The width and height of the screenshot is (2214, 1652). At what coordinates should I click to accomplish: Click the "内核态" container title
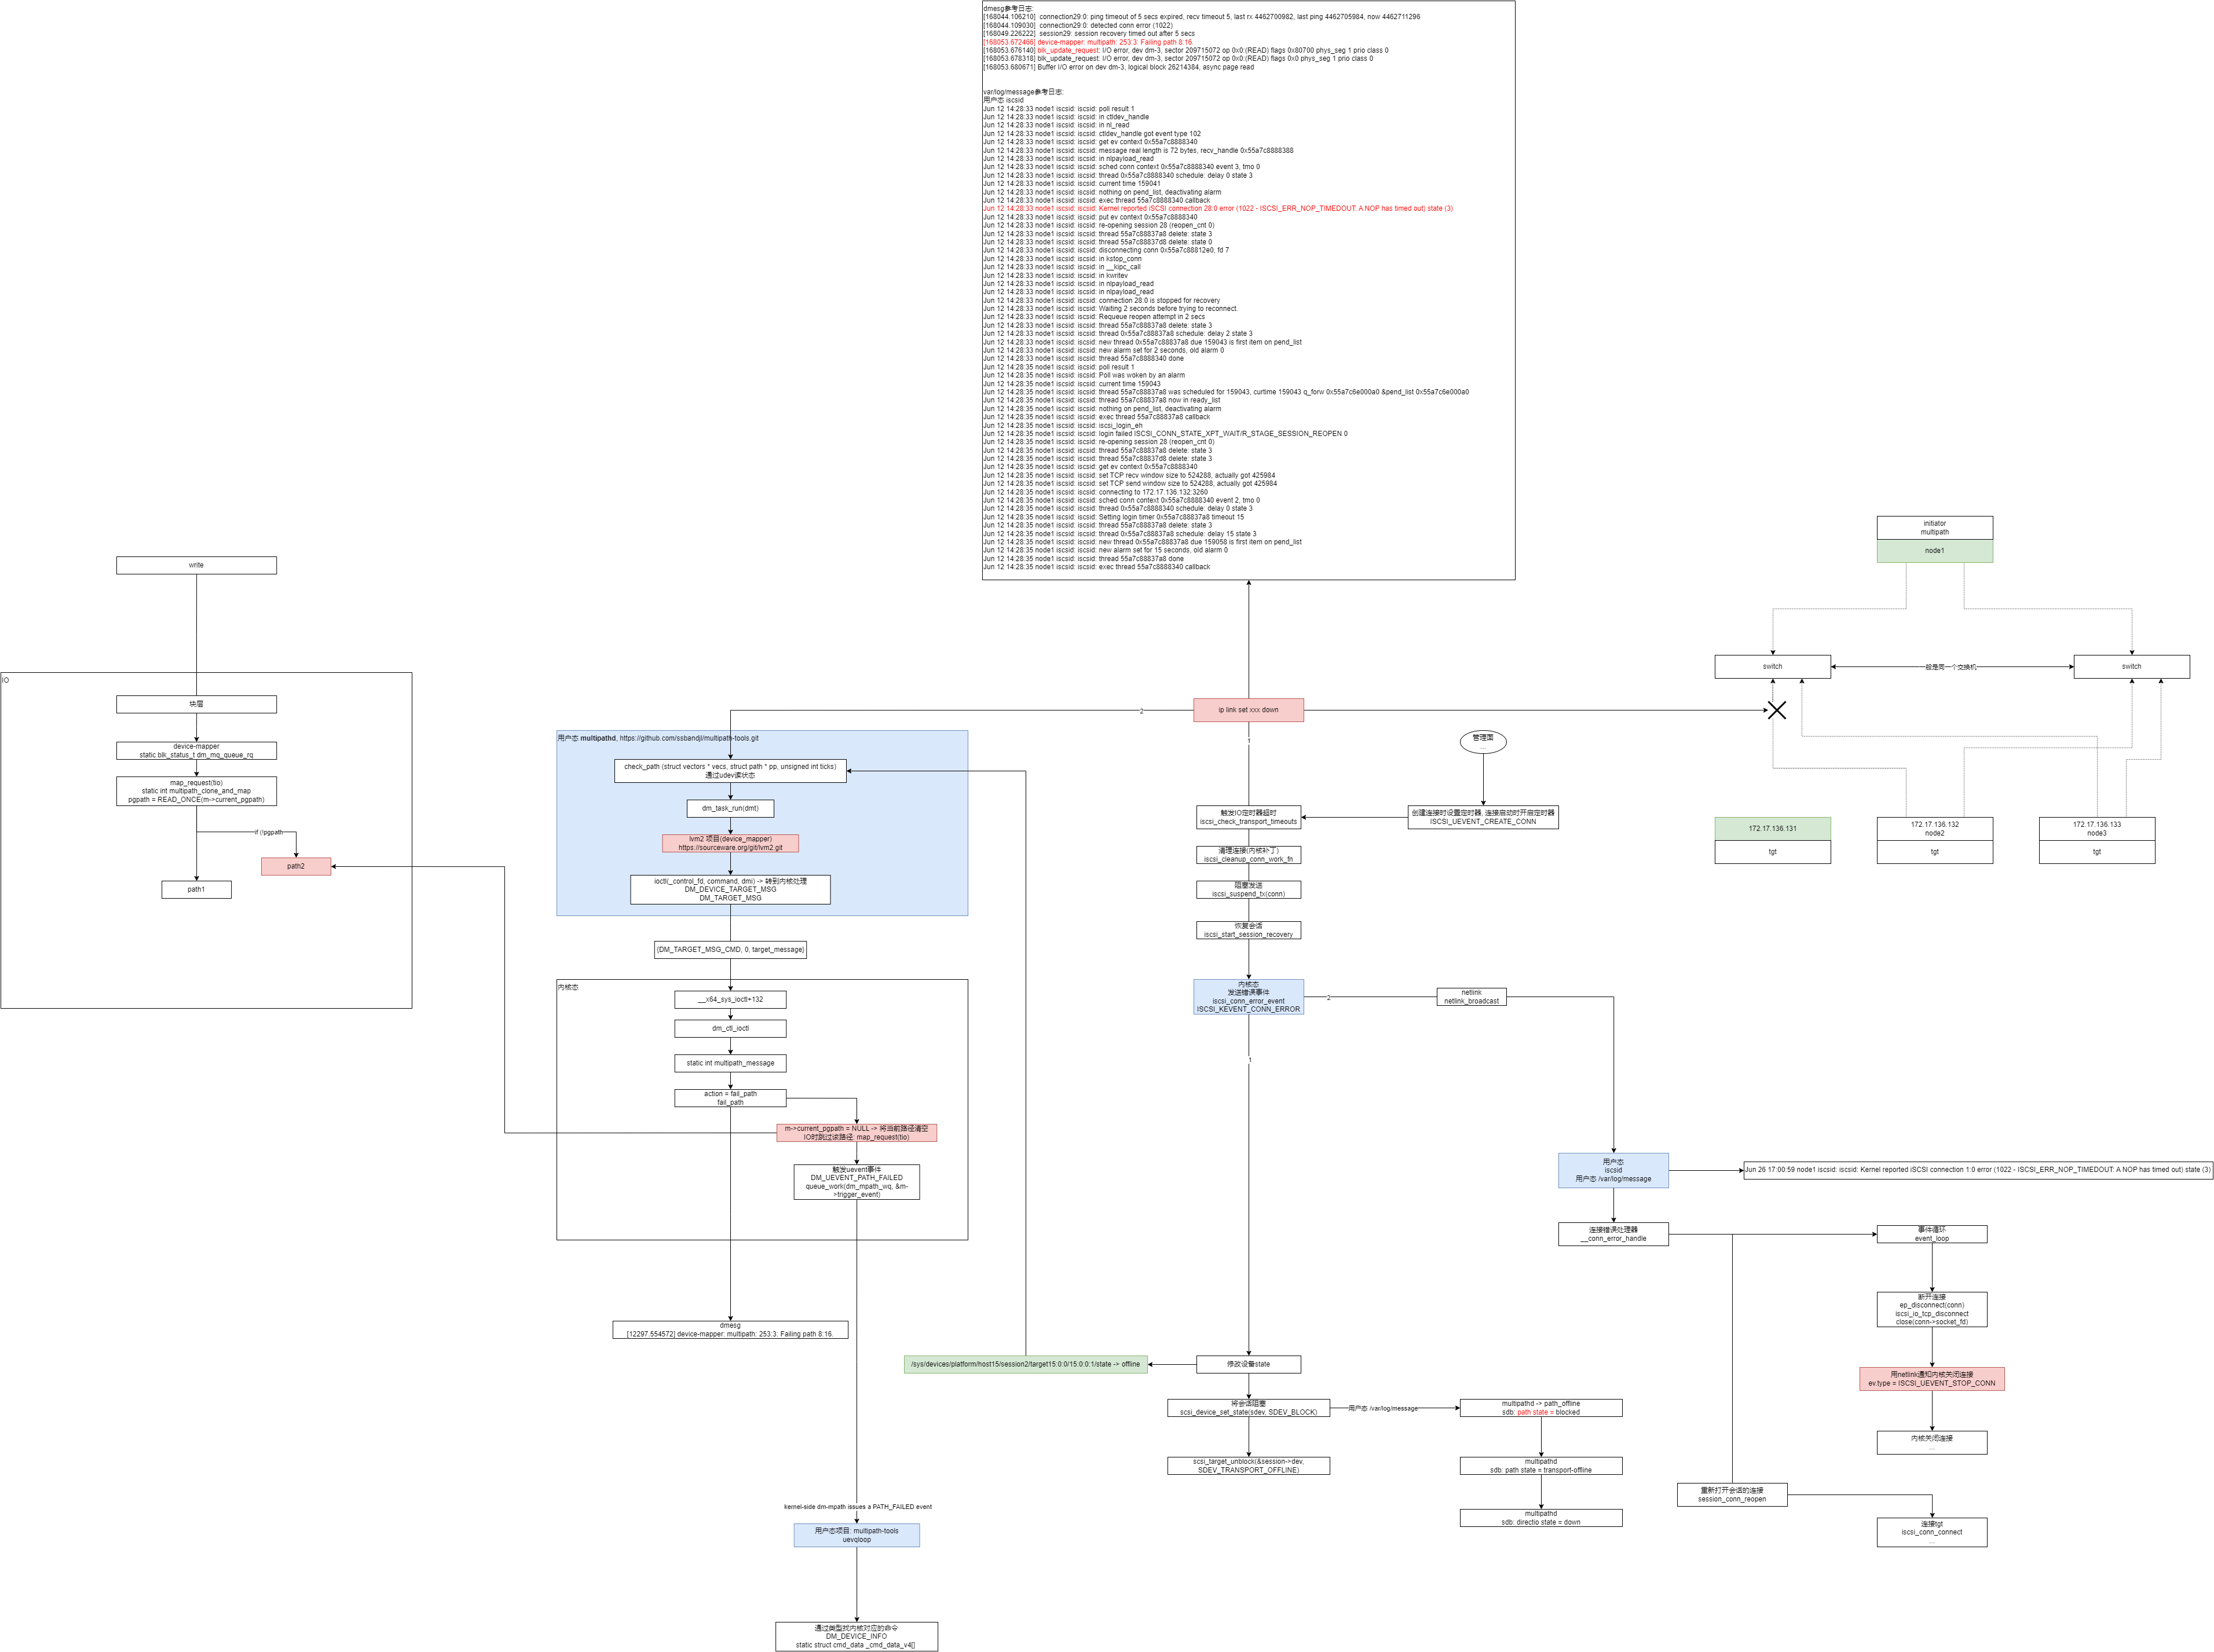tap(568, 987)
